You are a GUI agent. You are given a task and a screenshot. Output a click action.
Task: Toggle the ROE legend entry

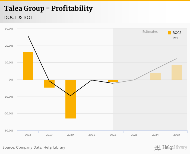(x=176, y=38)
